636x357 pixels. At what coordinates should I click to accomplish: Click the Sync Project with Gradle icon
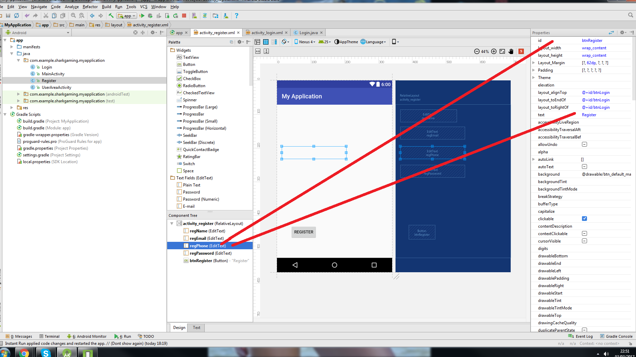(205, 16)
